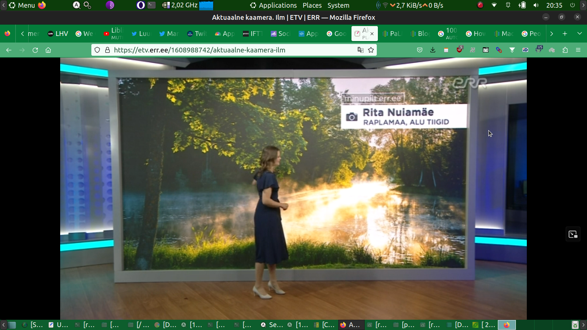Open the 'Se...' window in taskbar
The image size is (587, 330).
click(x=272, y=325)
